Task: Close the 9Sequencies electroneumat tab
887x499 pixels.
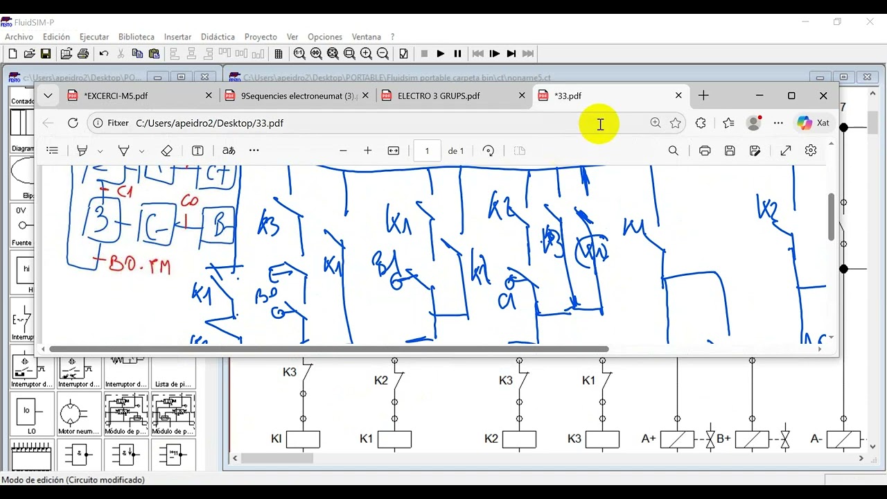Action: pyautogui.click(x=366, y=96)
